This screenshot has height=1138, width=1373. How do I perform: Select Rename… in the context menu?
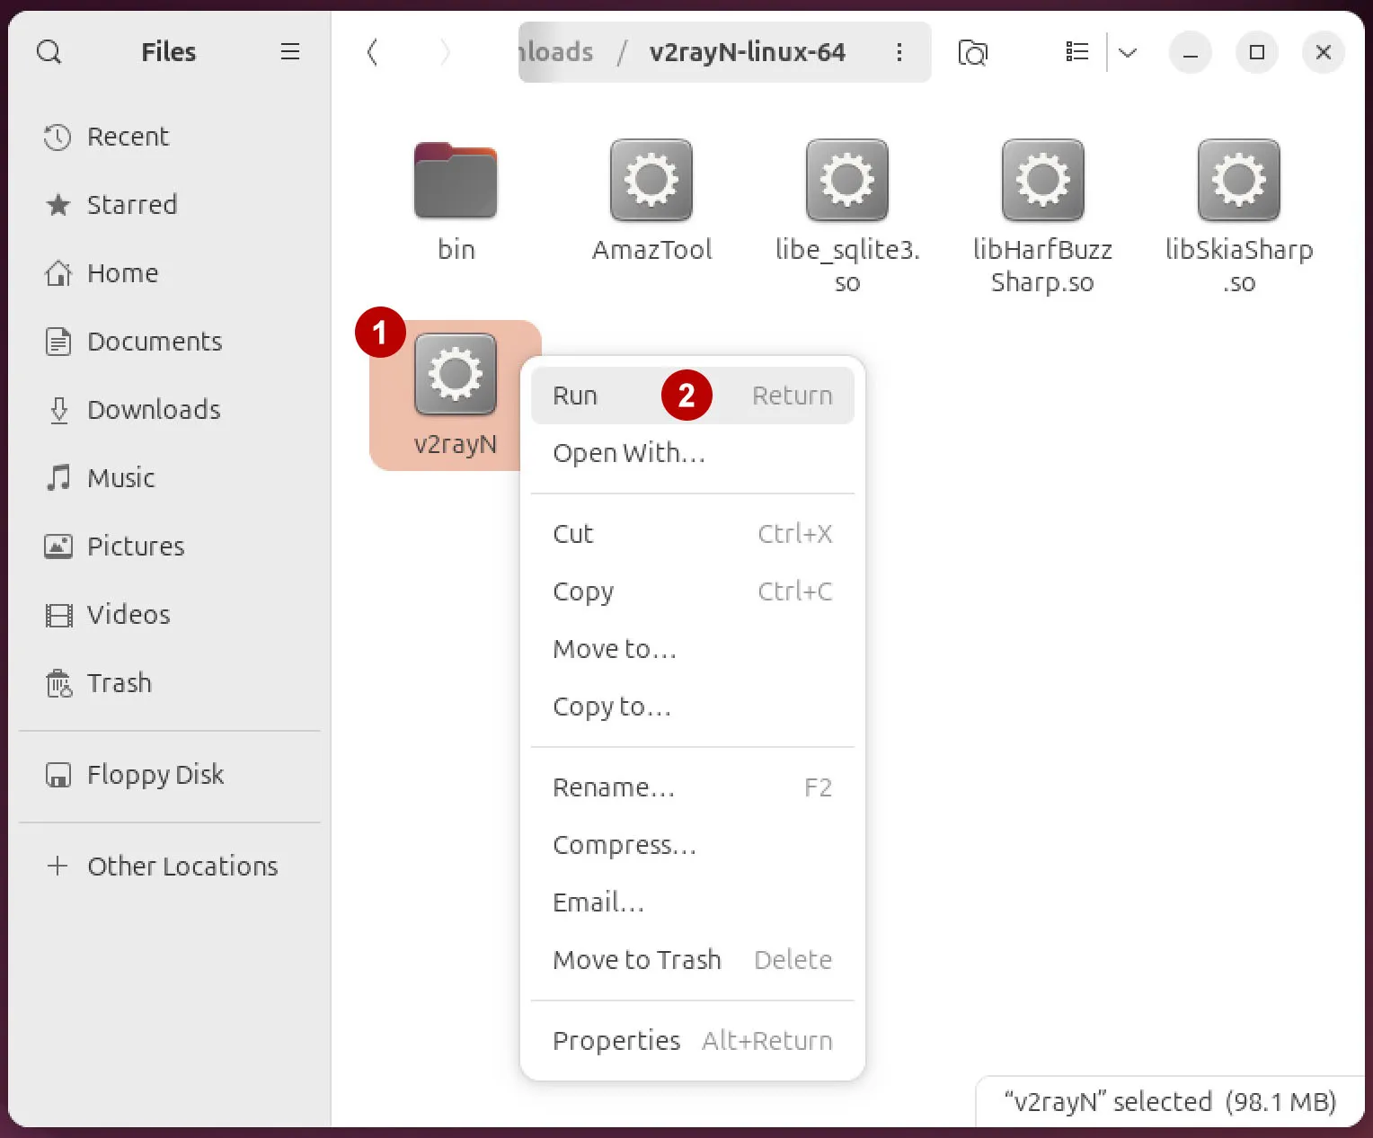693,787
